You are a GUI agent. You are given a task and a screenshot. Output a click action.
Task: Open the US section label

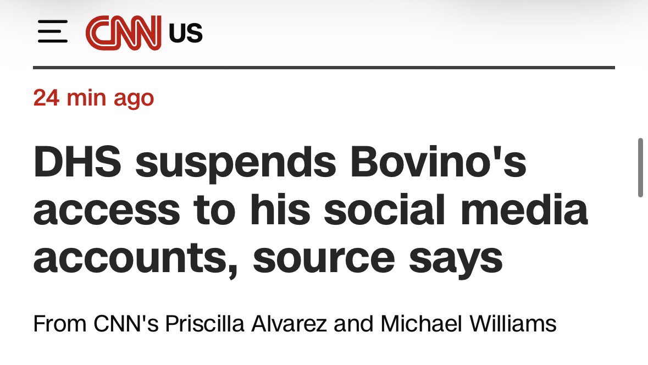(x=186, y=33)
